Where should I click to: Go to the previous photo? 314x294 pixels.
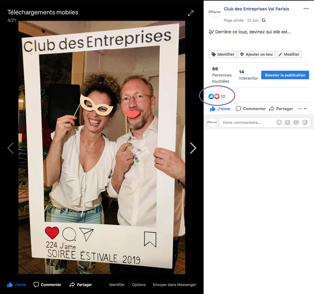coord(10,148)
